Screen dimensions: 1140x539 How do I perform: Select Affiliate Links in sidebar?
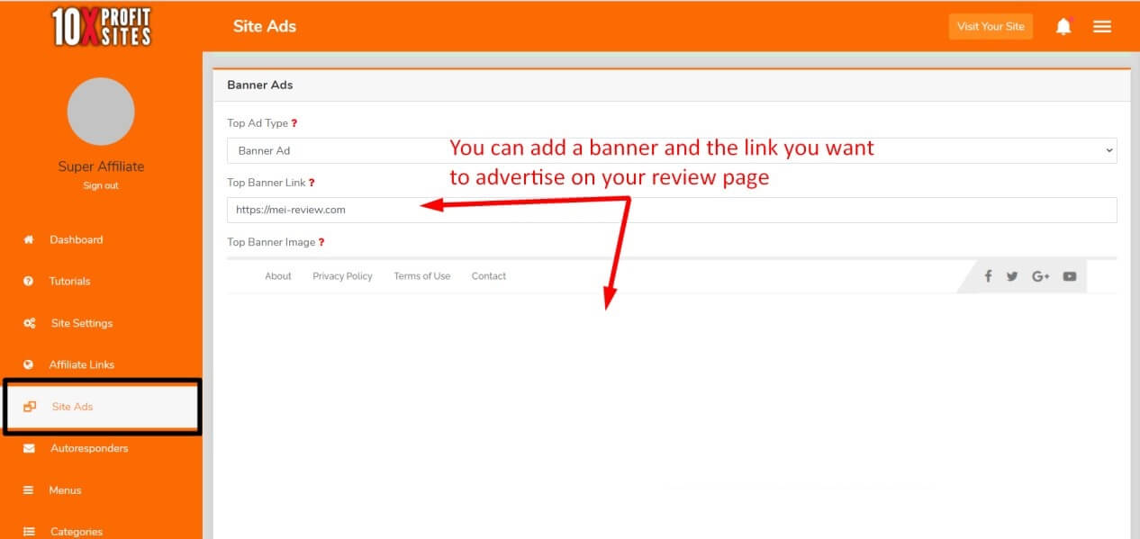pyautogui.click(x=81, y=364)
